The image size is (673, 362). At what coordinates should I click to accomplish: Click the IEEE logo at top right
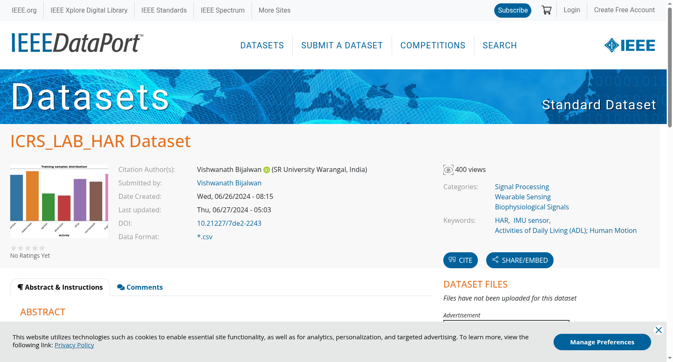click(630, 45)
